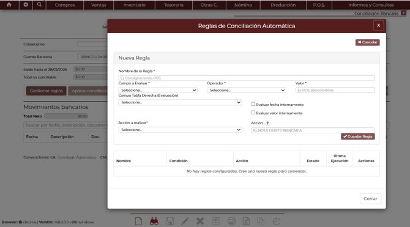This screenshot has width=410, height=227.
Task: Click the text T icon in bottom toolbar
Action: pyautogui.click(x=216, y=221)
